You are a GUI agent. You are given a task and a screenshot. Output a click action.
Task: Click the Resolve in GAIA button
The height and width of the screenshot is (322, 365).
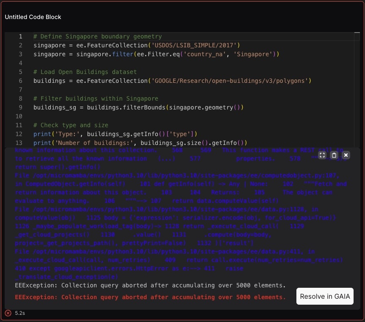pos(325,296)
